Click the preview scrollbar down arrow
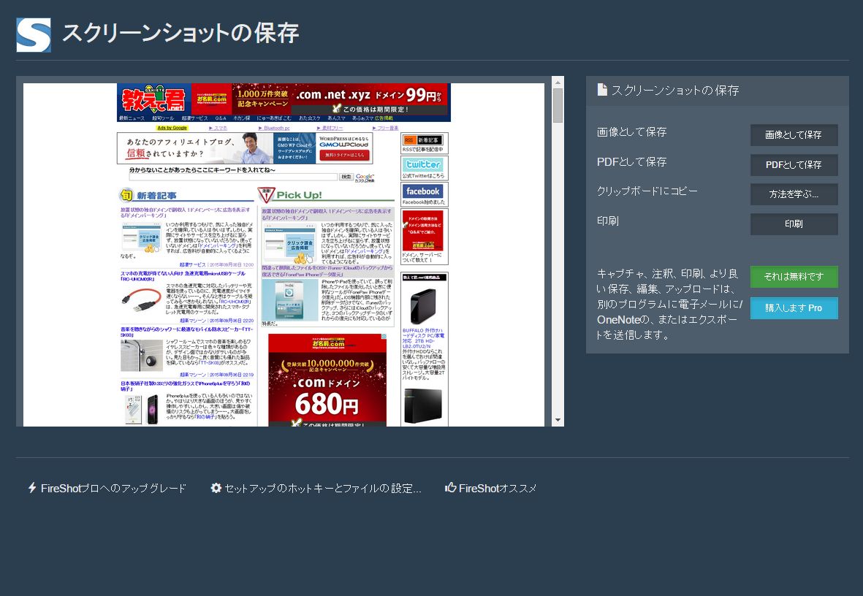 coord(558,421)
